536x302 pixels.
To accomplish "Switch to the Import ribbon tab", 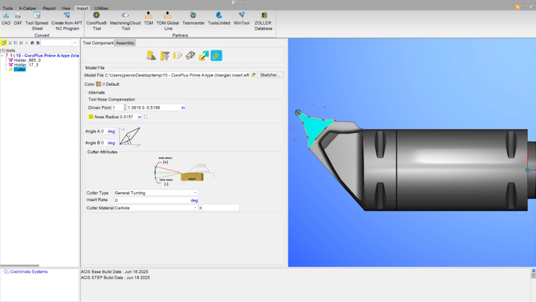I will [x=82, y=8].
